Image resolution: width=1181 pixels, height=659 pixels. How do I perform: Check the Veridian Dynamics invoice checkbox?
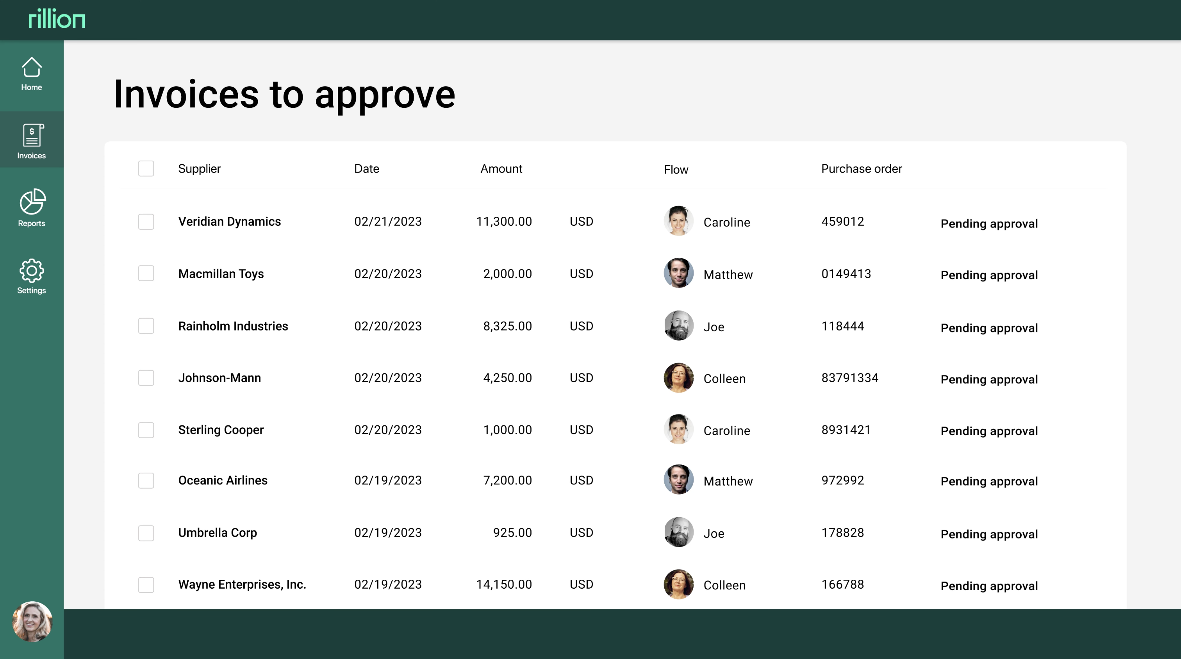[x=146, y=221]
